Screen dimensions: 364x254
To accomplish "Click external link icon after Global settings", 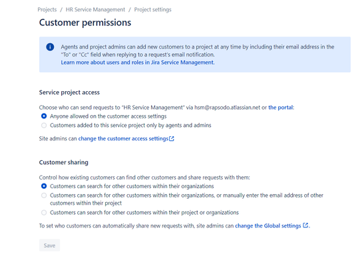I will 305,225.
